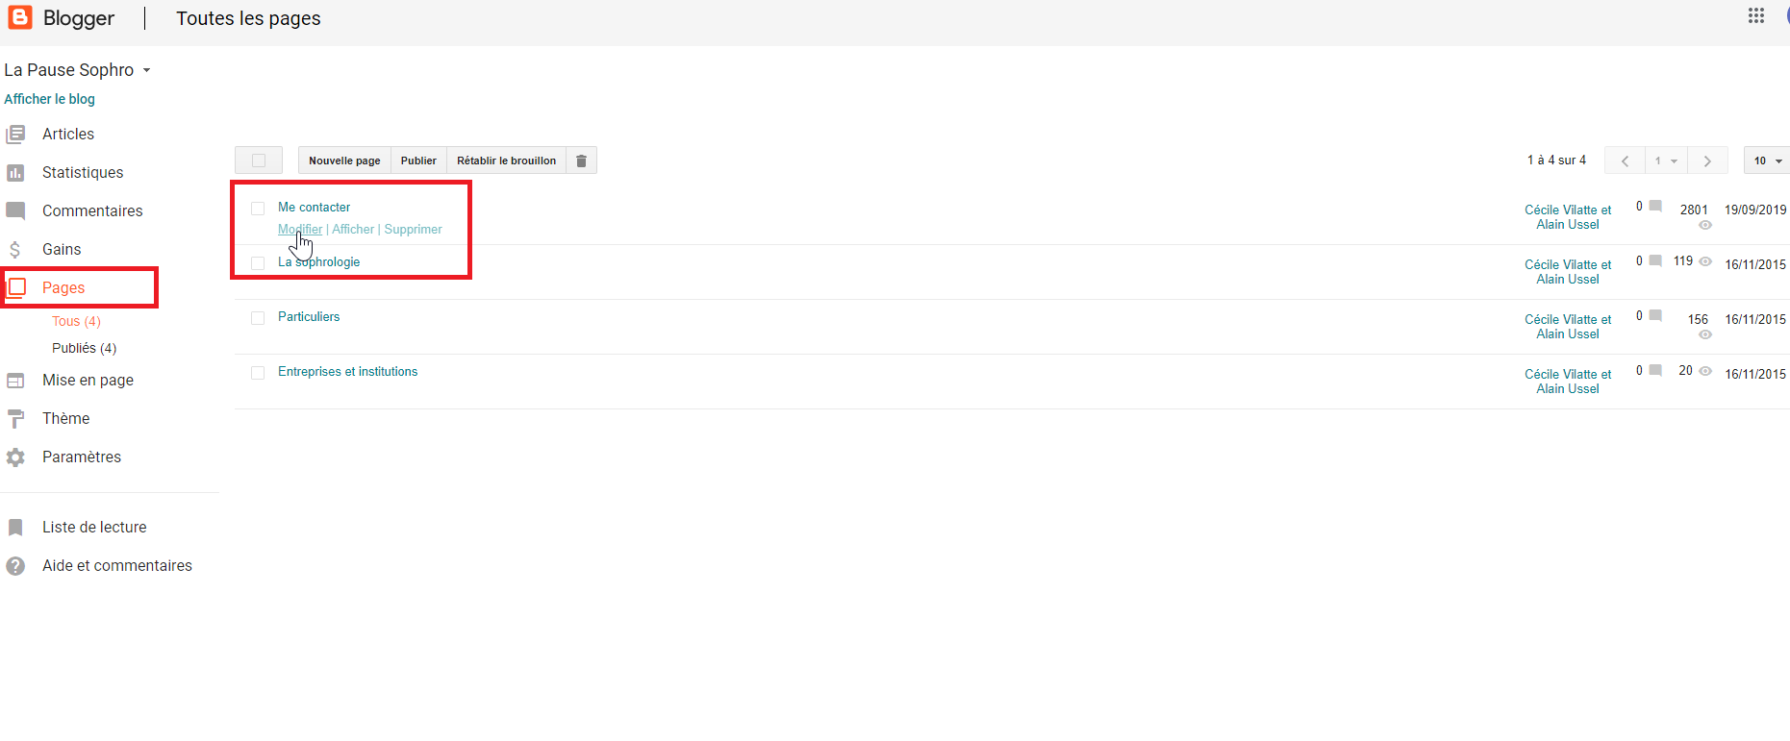Open the page number 1 dropdown
Screen dimensions: 1790x741
(1666, 161)
